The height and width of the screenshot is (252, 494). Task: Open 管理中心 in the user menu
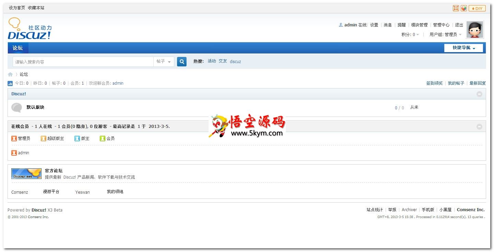pos(441,25)
